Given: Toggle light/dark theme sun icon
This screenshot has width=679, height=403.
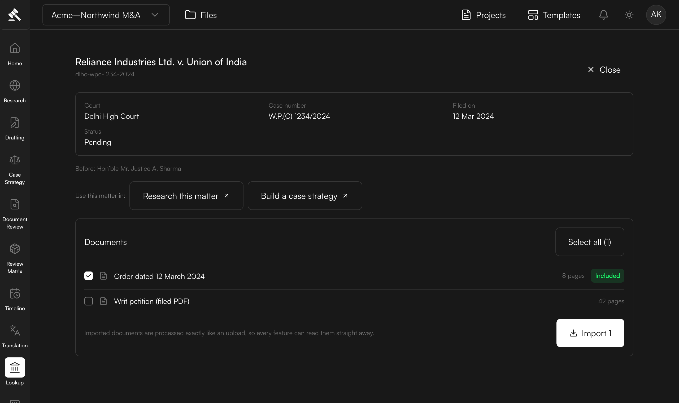Looking at the screenshot, I should 629,15.
